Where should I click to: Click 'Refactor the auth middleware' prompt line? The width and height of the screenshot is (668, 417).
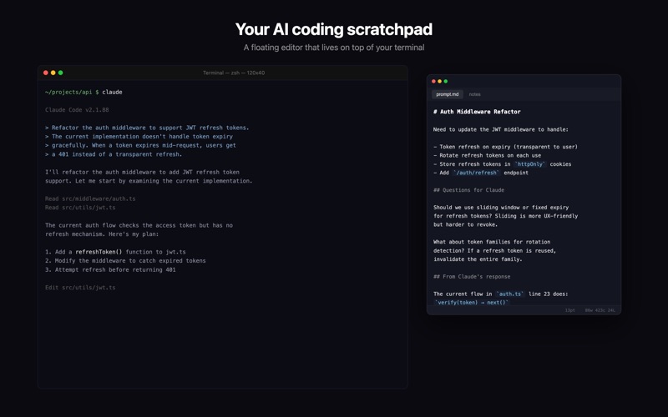pyautogui.click(x=147, y=128)
